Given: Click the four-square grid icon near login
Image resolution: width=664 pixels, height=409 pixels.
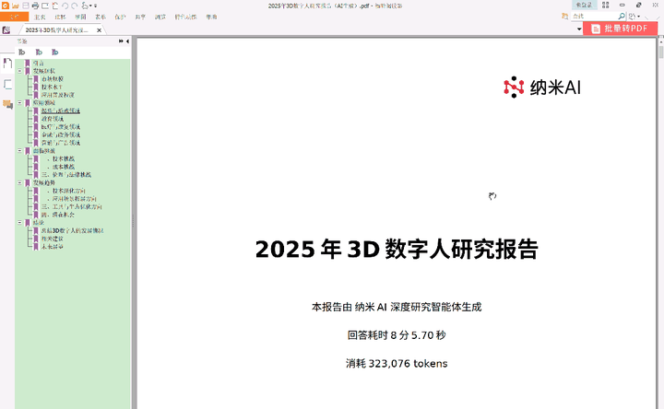Looking at the screenshot, I should coord(606,6).
